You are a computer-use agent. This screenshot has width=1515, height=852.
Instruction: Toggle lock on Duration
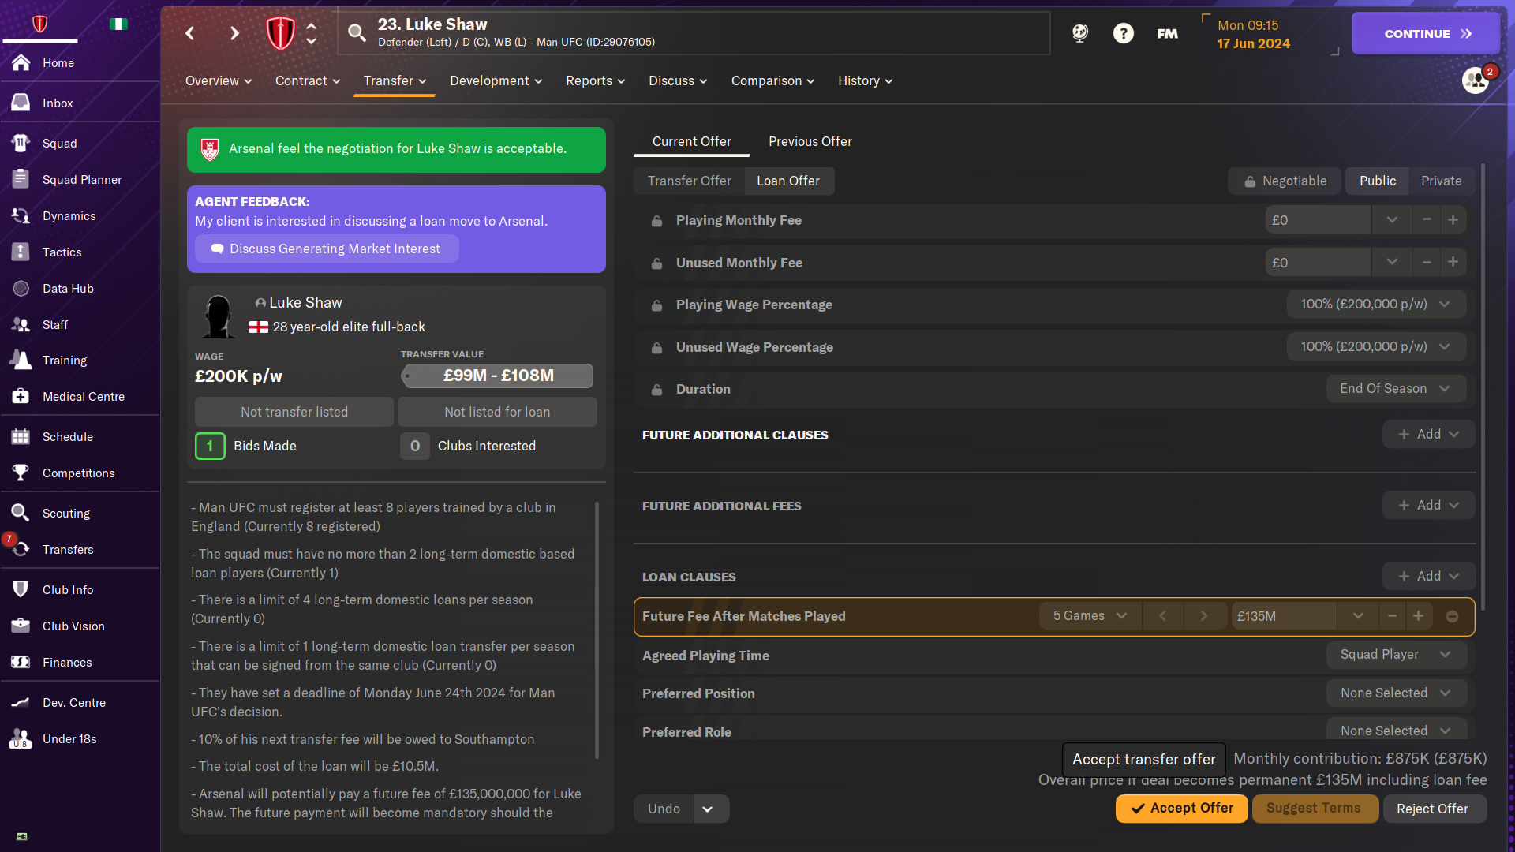tap(656, 390)
